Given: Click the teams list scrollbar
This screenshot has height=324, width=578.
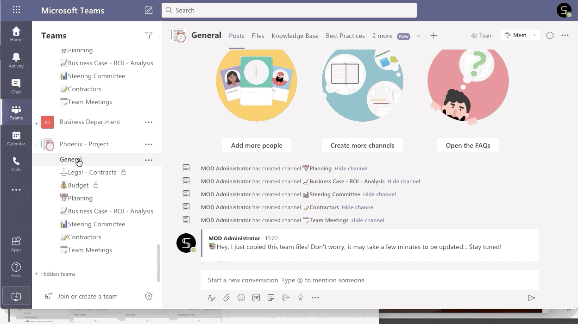Looking at the screenshot, I should 158,263.
